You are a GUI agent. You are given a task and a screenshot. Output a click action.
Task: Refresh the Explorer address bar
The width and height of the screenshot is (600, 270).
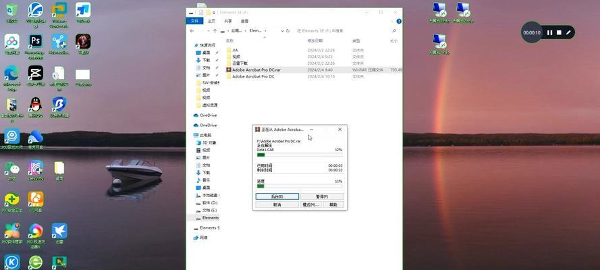click(x=288, y=30)
